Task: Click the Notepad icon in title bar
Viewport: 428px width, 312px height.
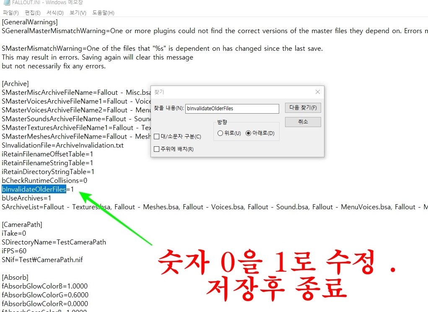Action: 6,3
